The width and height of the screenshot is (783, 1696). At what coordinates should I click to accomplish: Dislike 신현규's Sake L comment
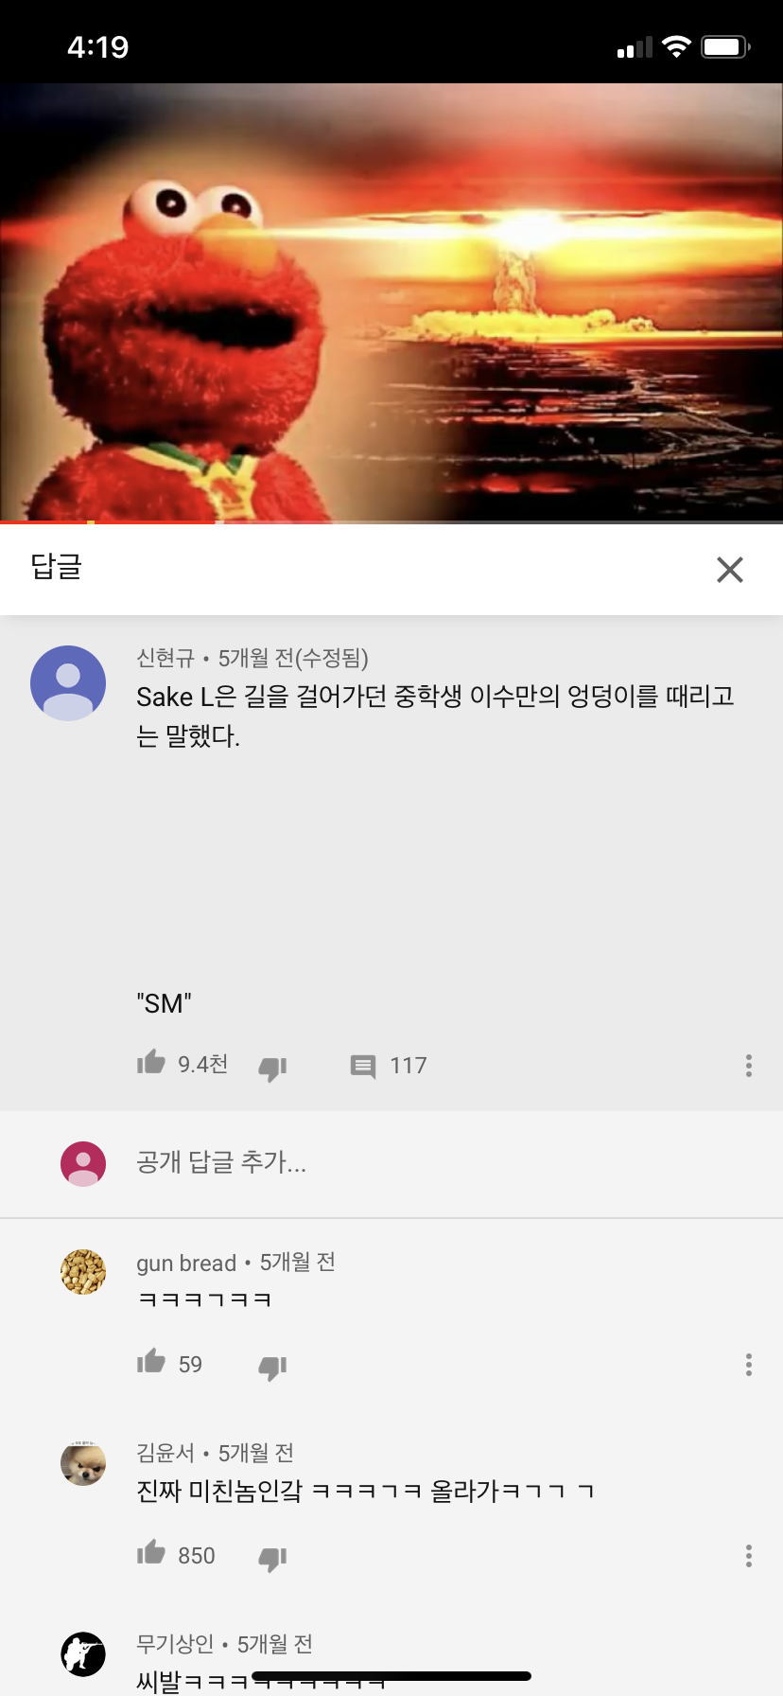pyautogui.click(x=272, y=1069)
